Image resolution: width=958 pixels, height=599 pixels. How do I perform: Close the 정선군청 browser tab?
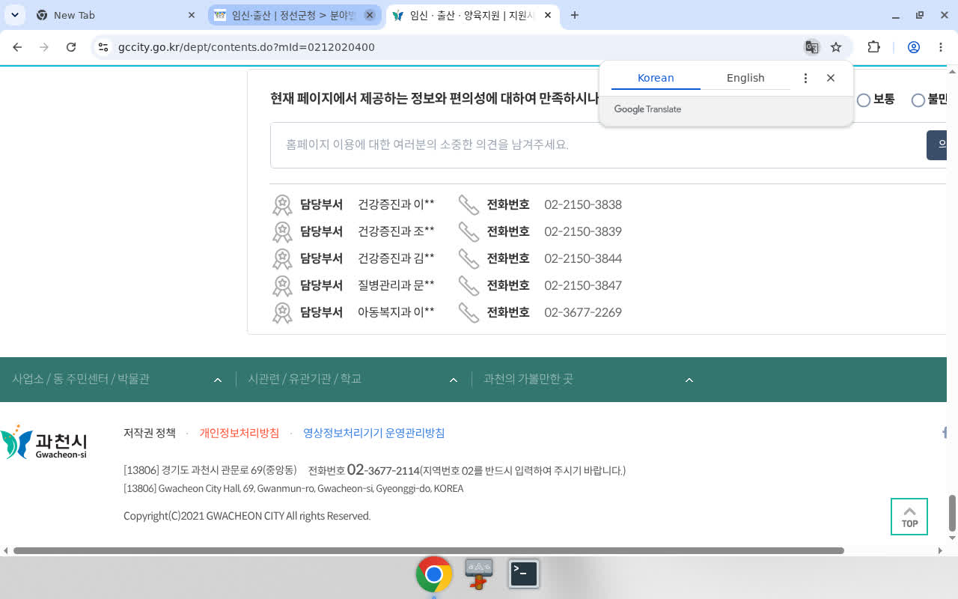370,15
